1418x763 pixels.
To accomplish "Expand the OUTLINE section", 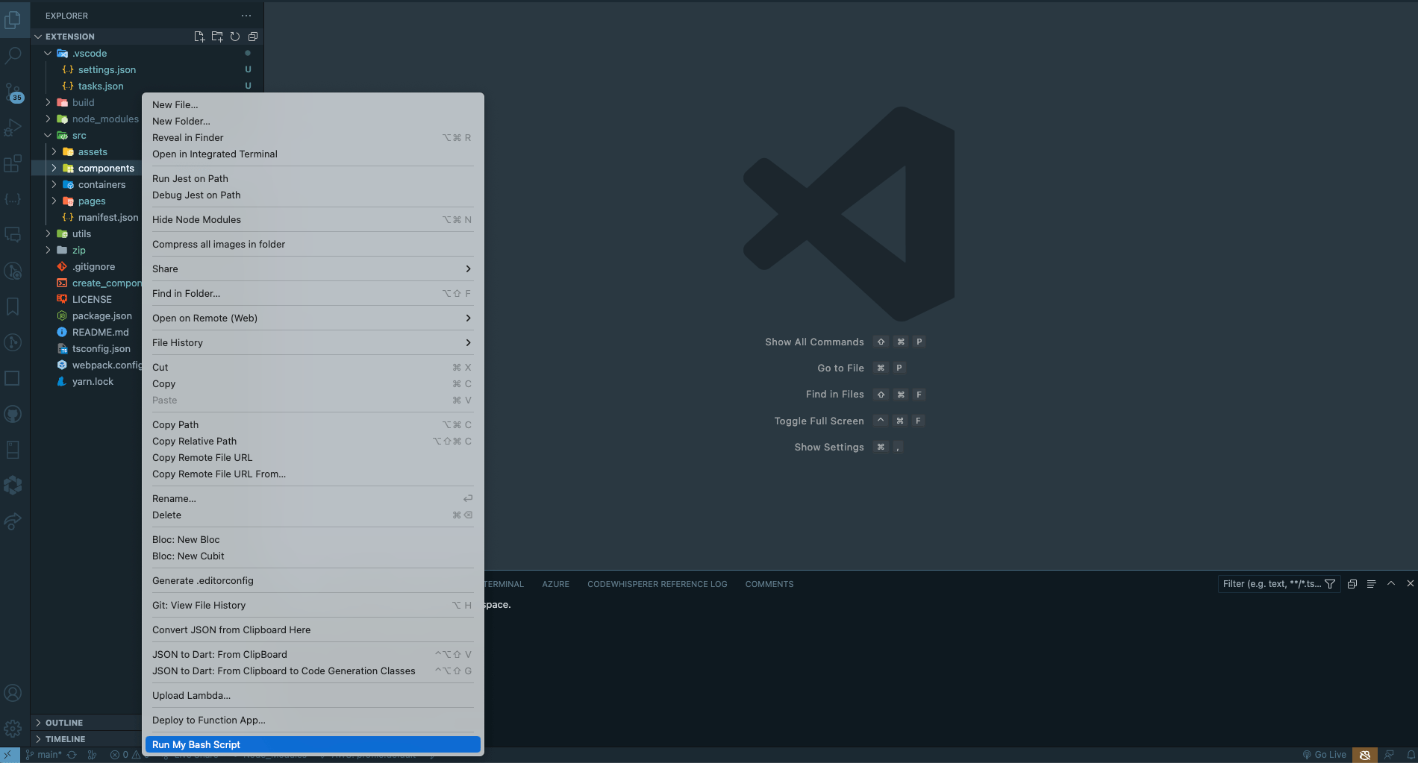I will pos(38,723).
